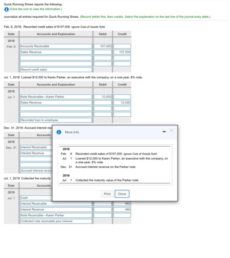Click the blue info icon near the top

click(7, 9)
